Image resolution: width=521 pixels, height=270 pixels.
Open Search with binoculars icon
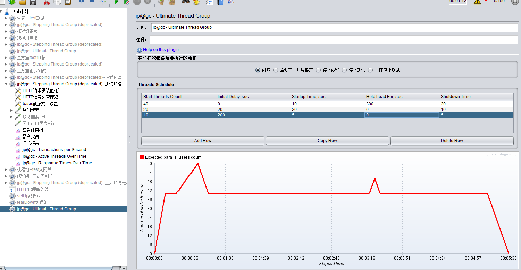point(185,2)
